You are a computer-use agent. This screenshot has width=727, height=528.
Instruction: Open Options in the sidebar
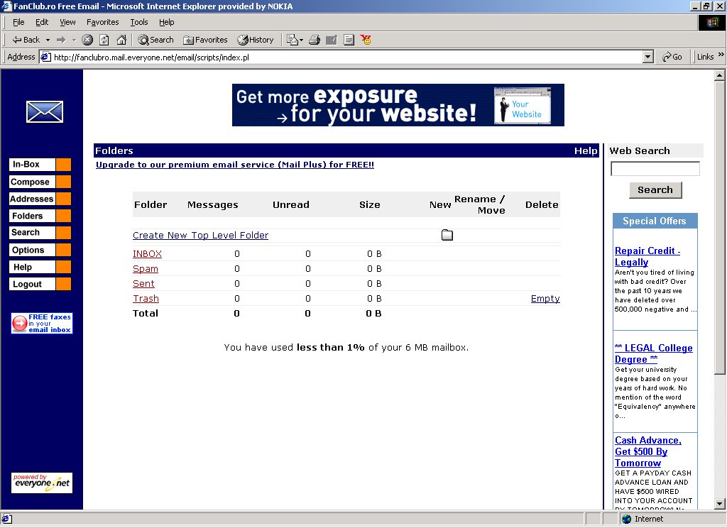pos(40,250)
